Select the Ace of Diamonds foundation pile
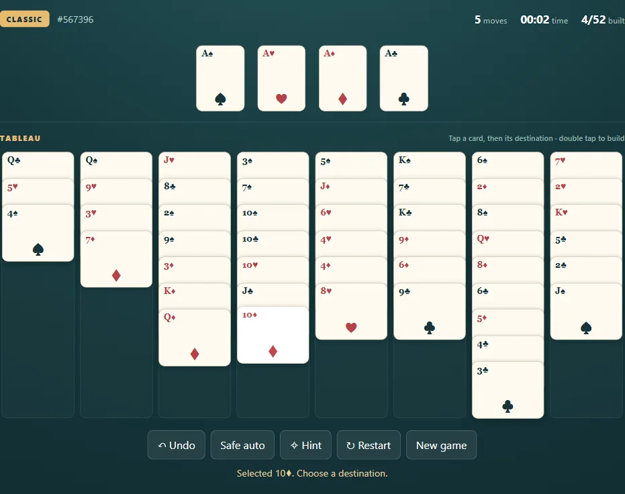The height and width of the screenshot is (494, 625). click(x=343, y=78)
